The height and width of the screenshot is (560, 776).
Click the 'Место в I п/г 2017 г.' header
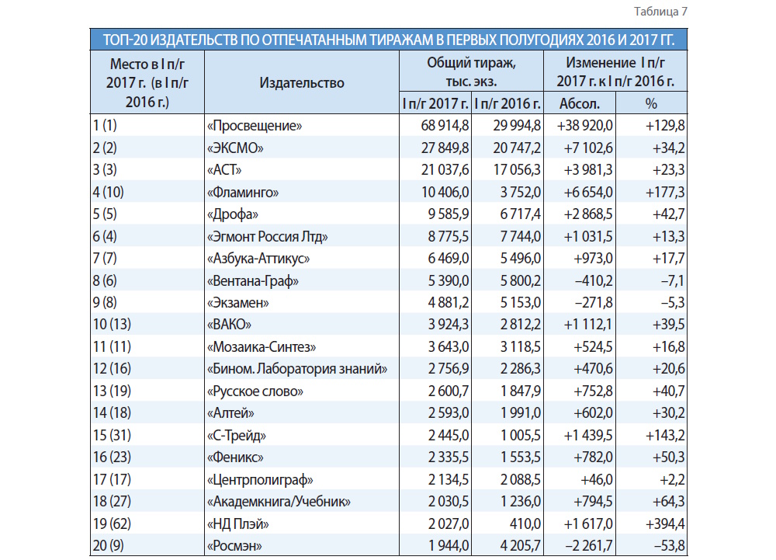point(147,82)
